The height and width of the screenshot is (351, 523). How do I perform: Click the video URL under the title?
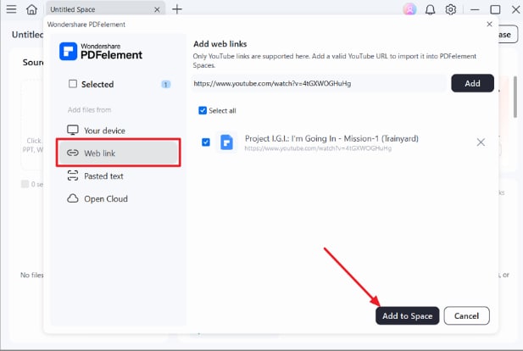click(318, 148)
